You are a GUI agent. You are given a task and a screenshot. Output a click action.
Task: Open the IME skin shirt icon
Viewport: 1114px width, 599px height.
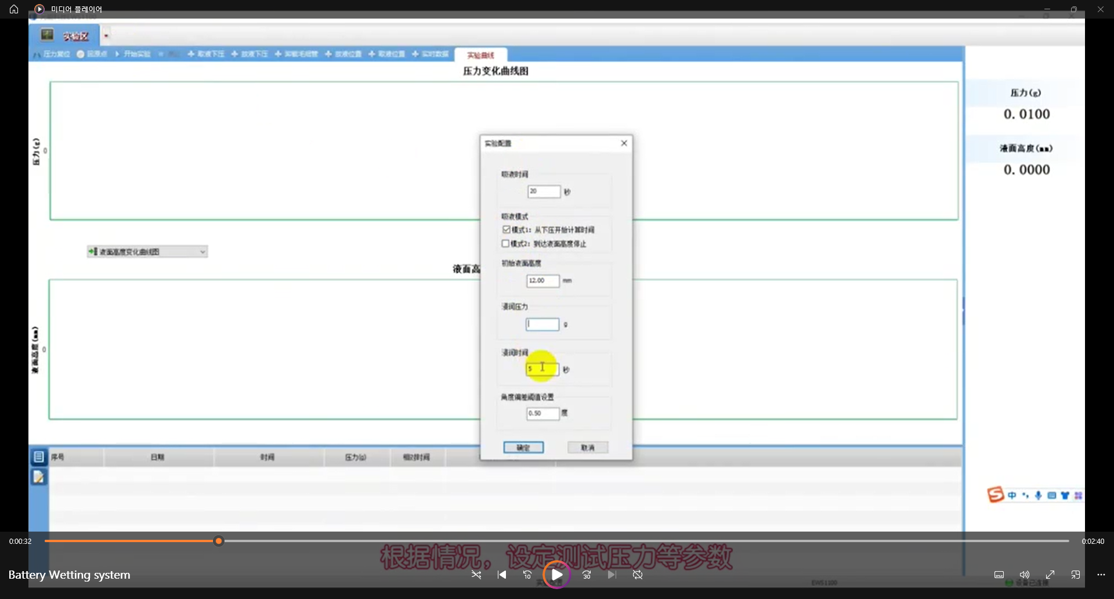[1065, 495]
